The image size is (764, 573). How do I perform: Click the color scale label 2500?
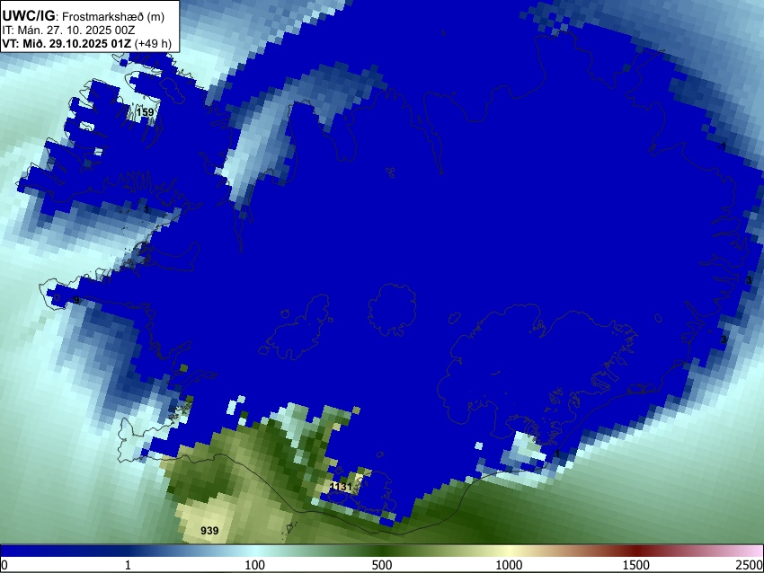[750, 565]
